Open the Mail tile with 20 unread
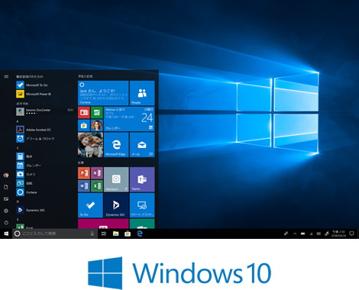Viewport: 359px width, 290px height. coord(142,145)
